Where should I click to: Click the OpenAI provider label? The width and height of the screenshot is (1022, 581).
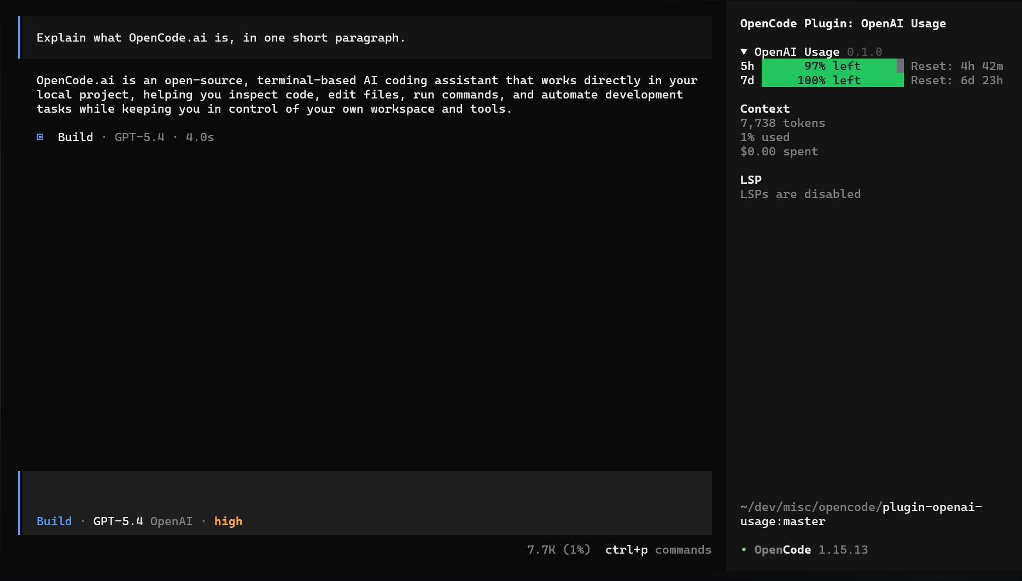pyautogui.click(x=171, y=521)
